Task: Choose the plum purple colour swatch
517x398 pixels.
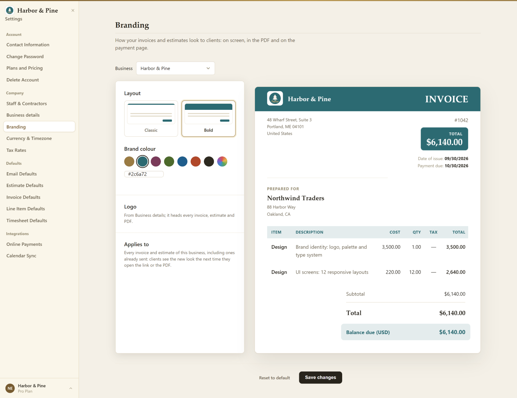Action: [156, 162]
